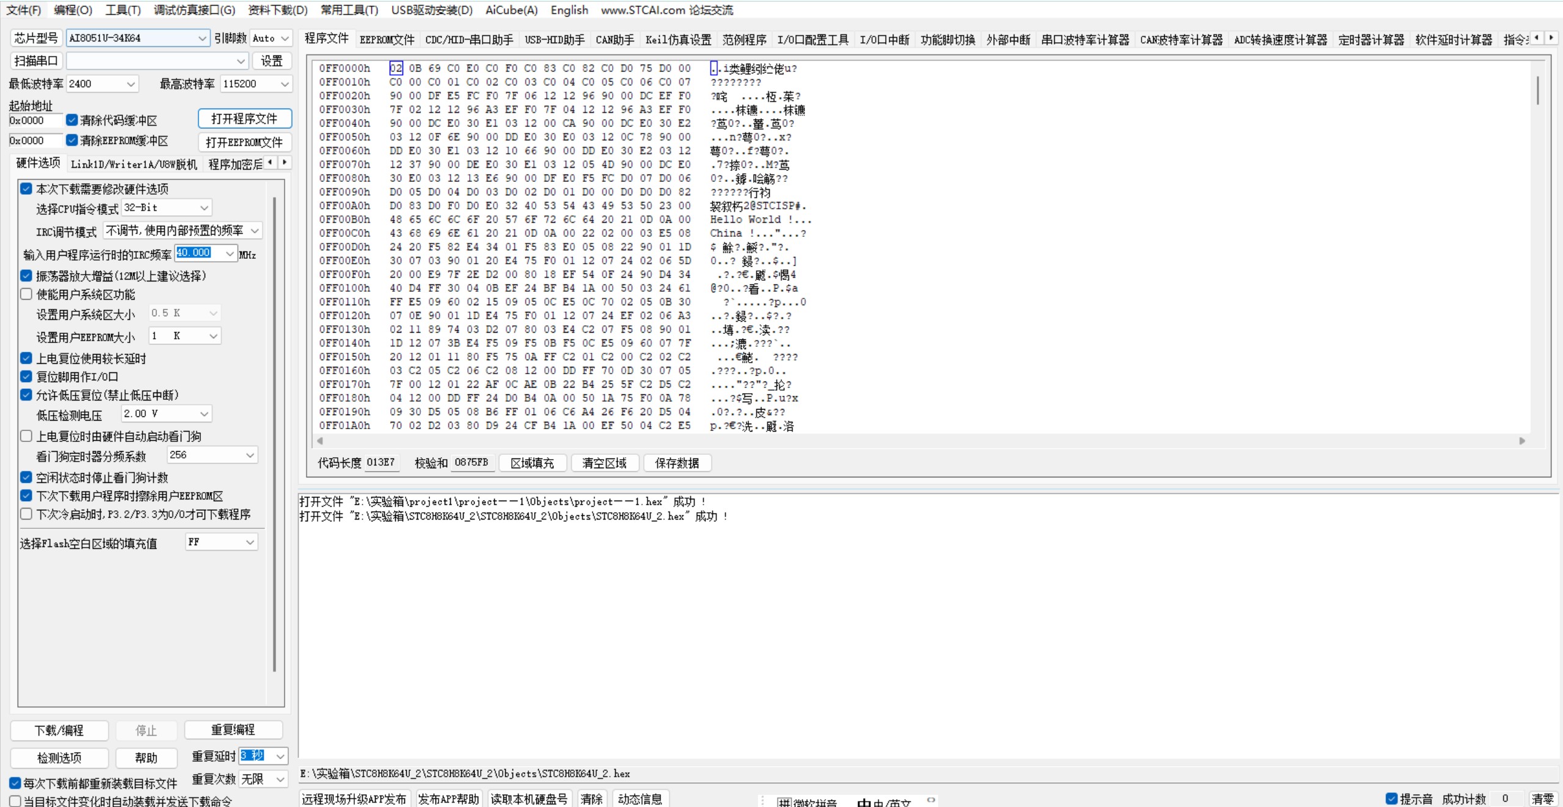
Task: Open the 最高波特率 115200 dropdown
Action: [x=285, y=84]
